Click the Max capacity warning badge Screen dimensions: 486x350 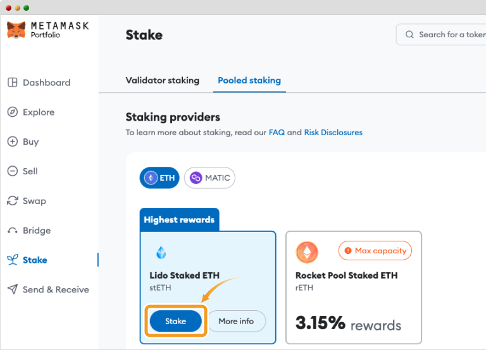coord(375,251)
